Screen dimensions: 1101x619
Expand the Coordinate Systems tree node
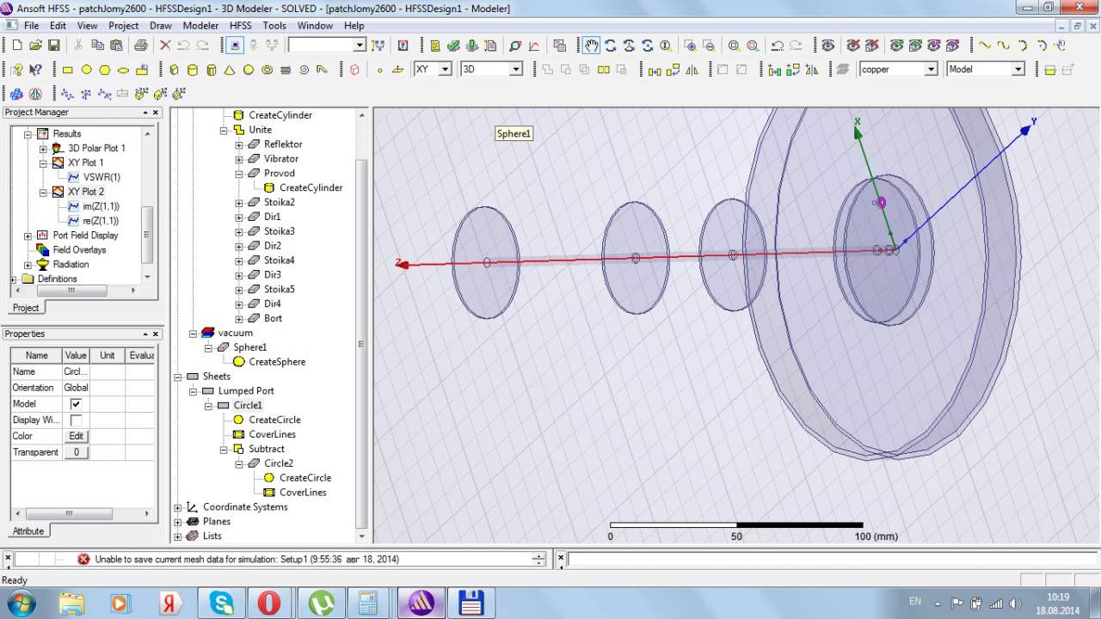178,507
